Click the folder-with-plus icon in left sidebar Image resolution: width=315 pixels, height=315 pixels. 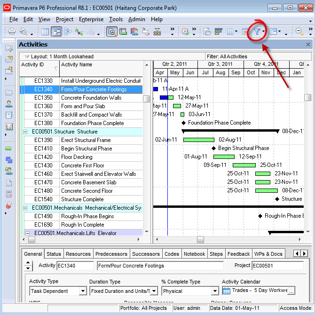(x=9, y=48)
